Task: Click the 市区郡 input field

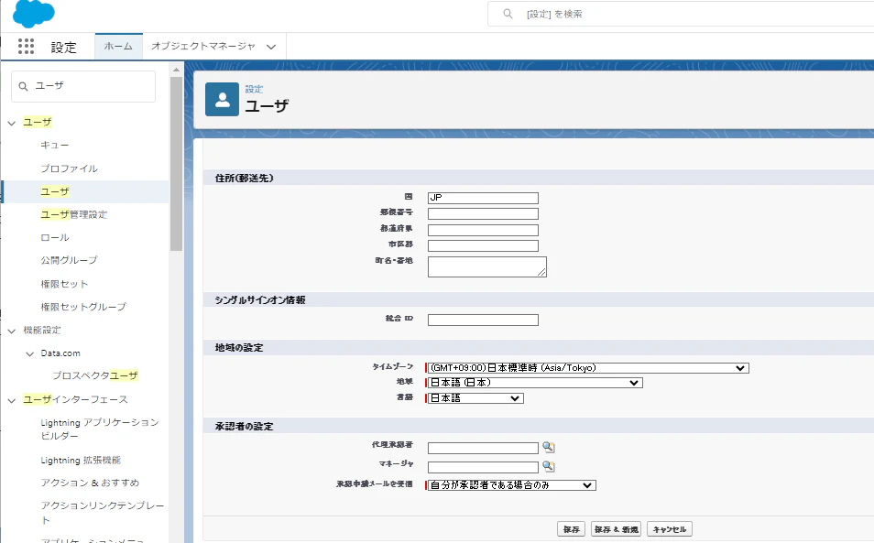Action: pos(483,245)
